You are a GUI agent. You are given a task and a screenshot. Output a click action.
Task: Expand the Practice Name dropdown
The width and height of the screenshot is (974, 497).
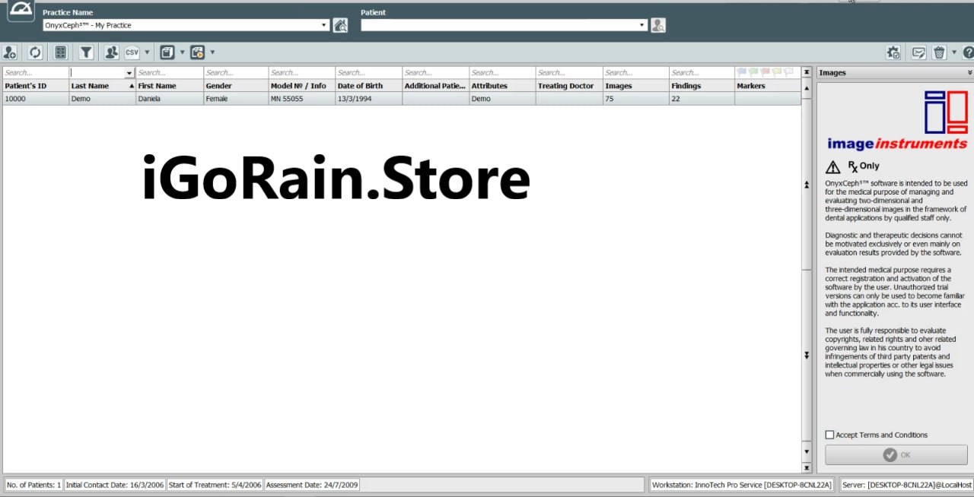pyautogui.click(x=323, y=25)
